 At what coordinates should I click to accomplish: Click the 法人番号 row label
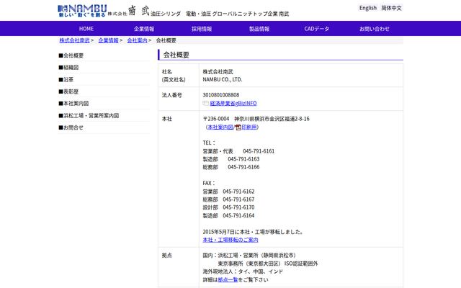(171, 95)
